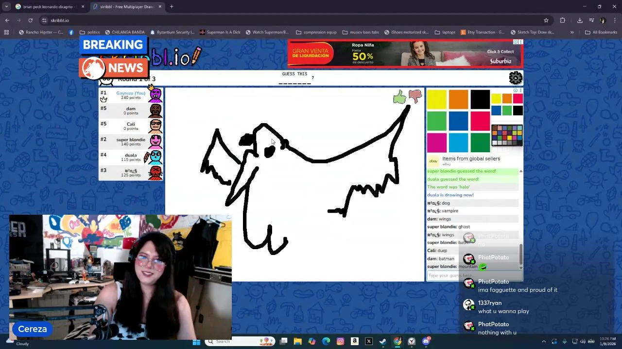Open skribbl settings gear
622x349 pixels.
click(516, 78)
